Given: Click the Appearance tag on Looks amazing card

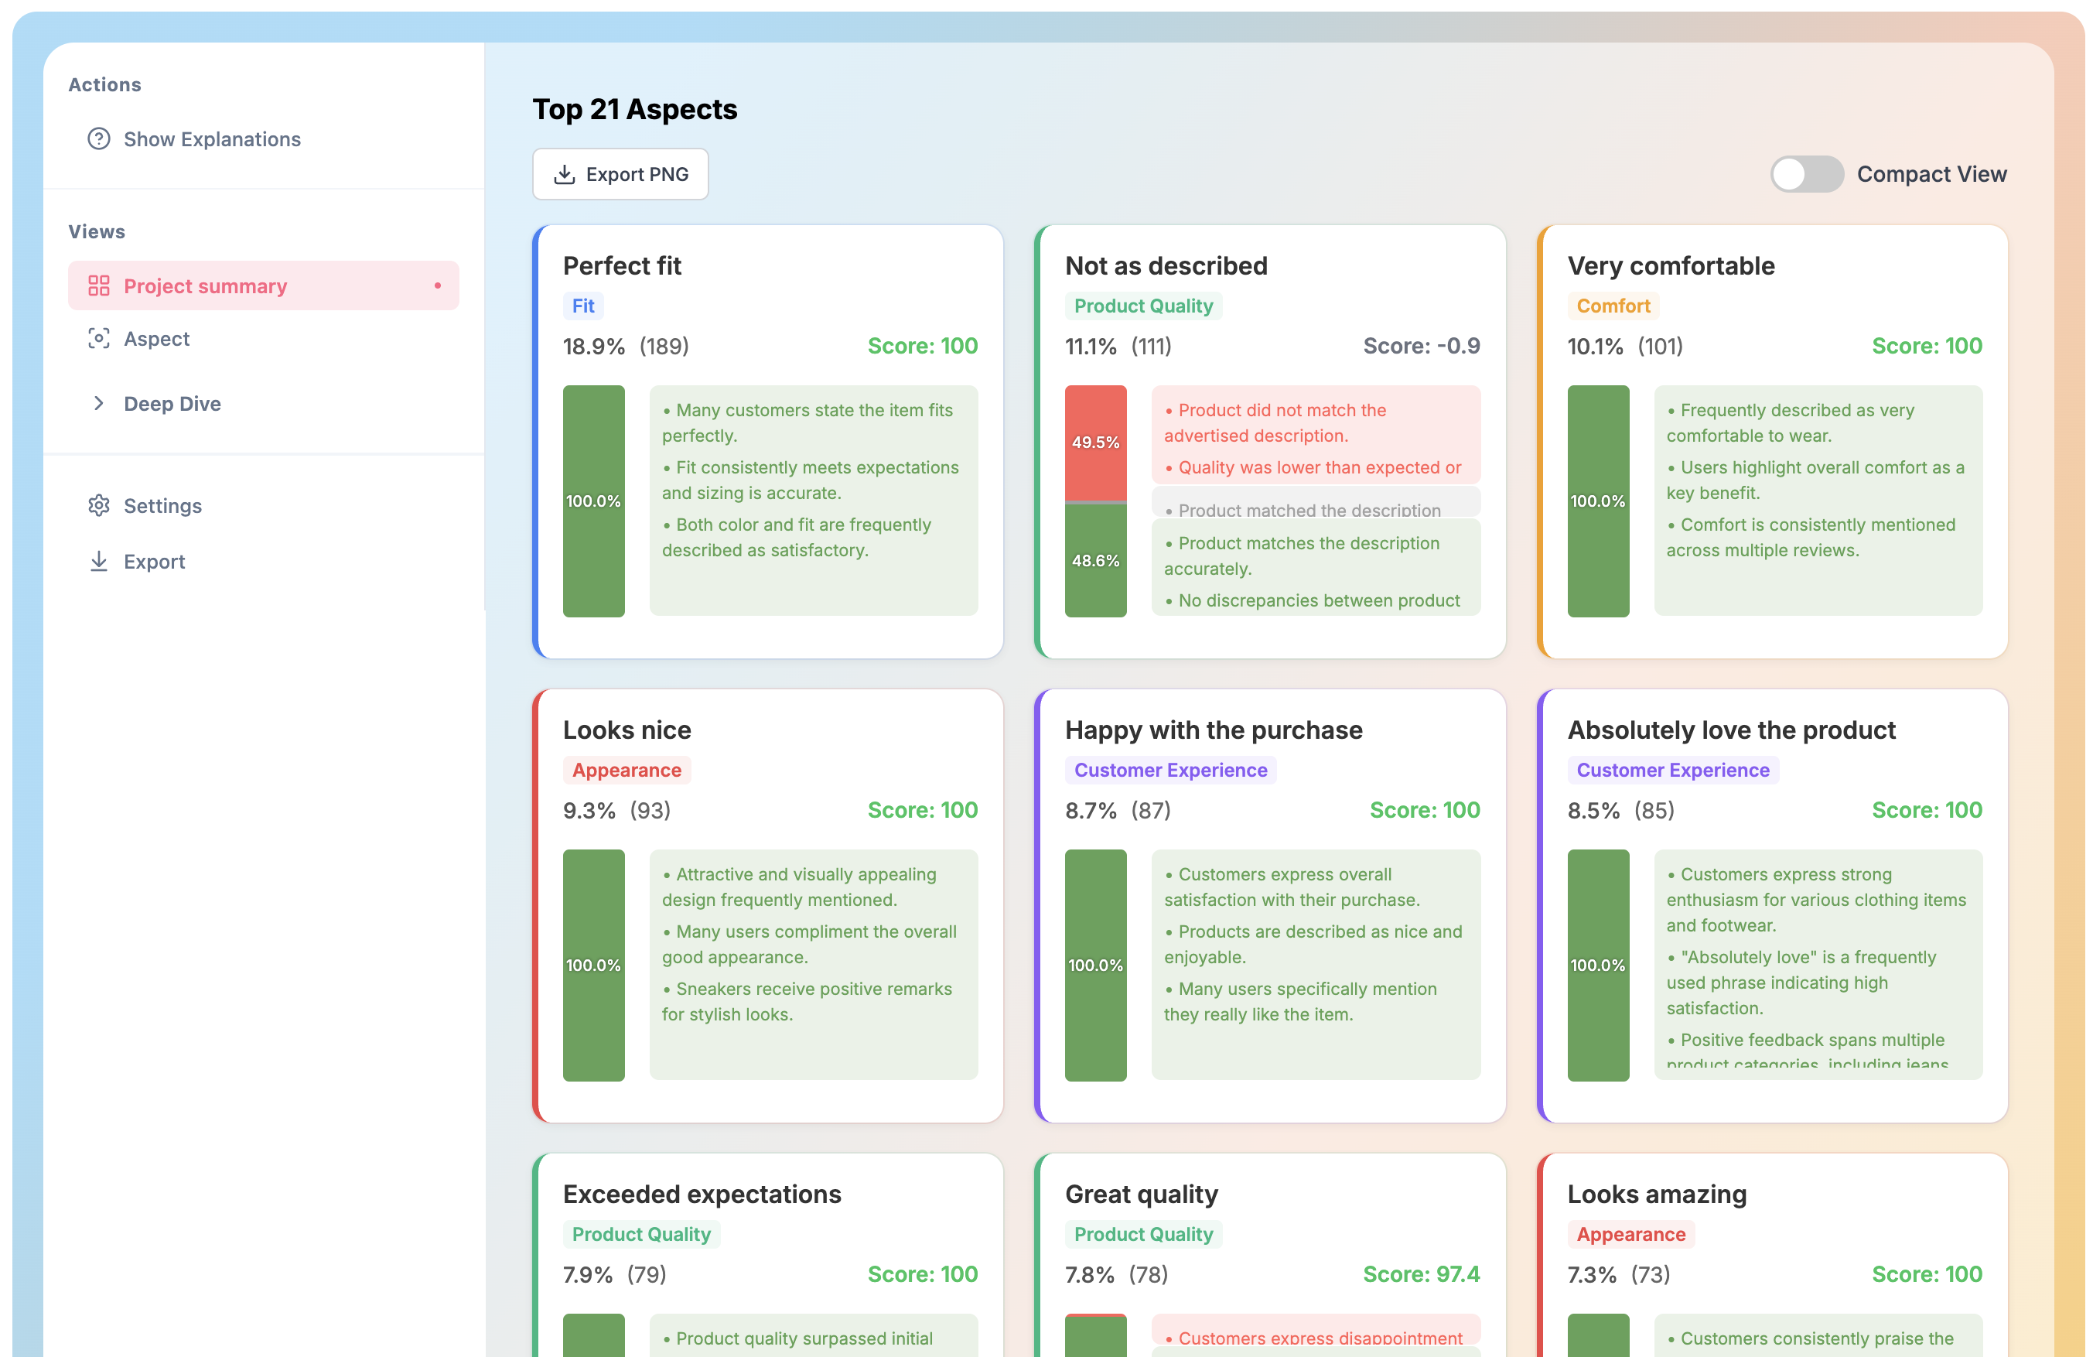Looking at the screenshot, I should 1630,1234.
